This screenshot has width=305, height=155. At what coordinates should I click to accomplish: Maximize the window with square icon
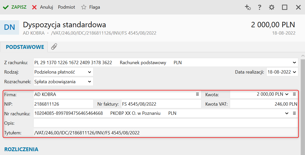[285, 7]
